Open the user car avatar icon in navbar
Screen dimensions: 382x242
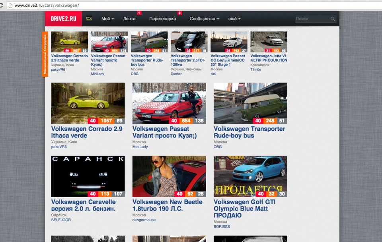[x=89, y=18]
